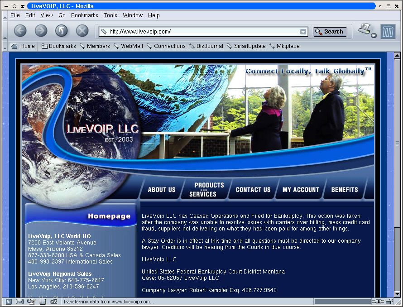
Task: Click the Home icon in bookmarks toolbar
Action: tap(23, 46)
